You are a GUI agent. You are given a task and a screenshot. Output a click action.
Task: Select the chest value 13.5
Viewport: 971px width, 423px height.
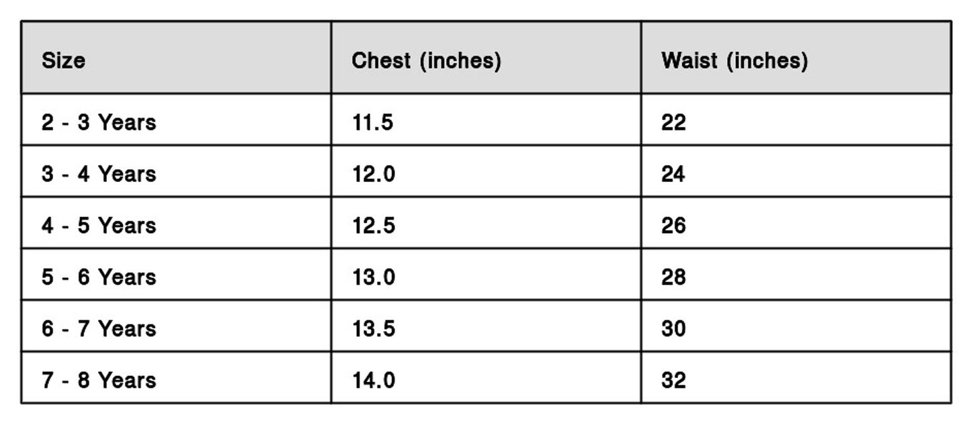tap(374, 328)
